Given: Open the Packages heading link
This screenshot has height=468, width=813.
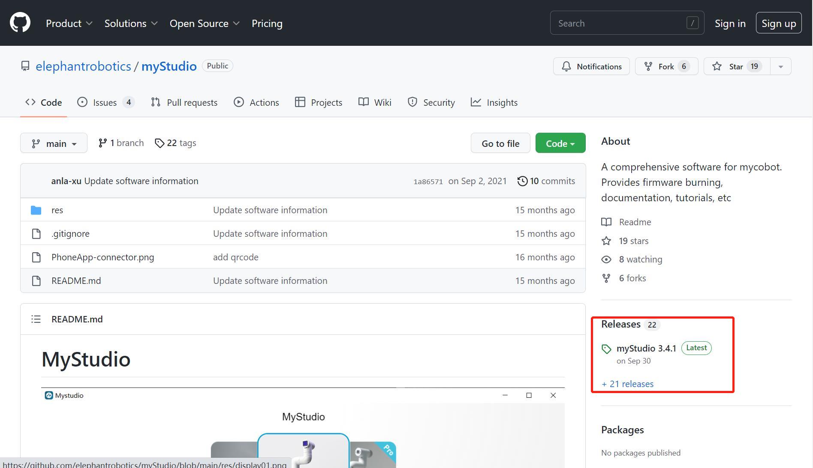Looking at the screenshot, I should [x=622, y=430].
